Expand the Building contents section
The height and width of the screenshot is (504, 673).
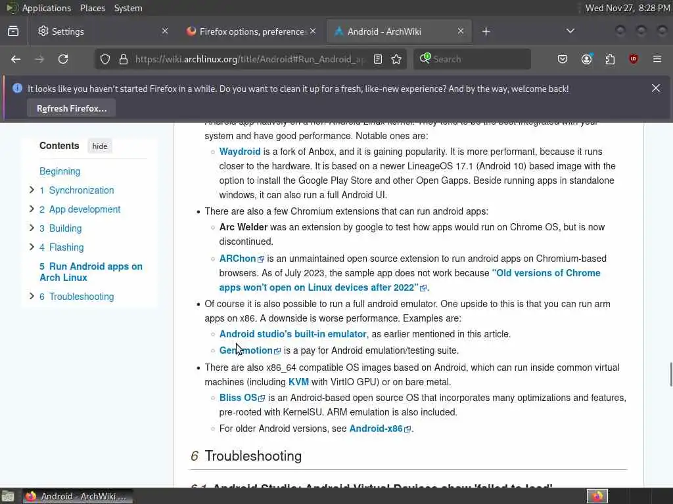point(32,228)
